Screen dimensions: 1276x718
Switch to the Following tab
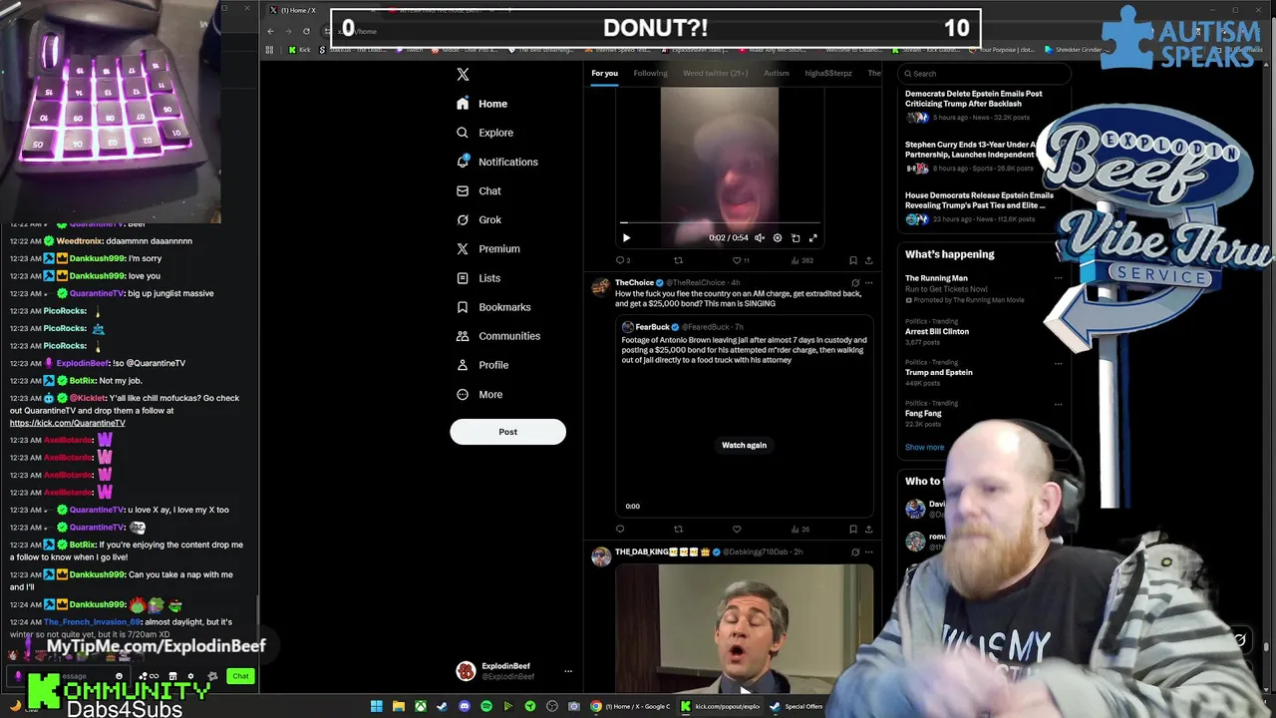[650, 73]
